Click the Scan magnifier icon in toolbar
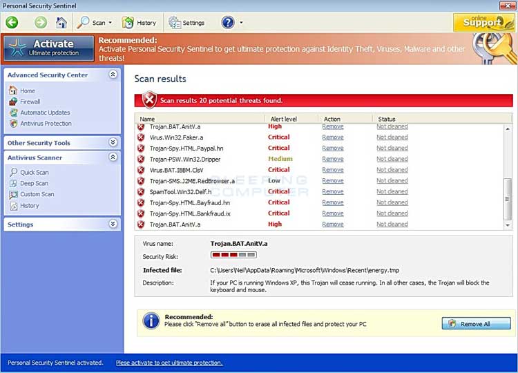This screenshot has width=518, height=373. coord(83,23)
